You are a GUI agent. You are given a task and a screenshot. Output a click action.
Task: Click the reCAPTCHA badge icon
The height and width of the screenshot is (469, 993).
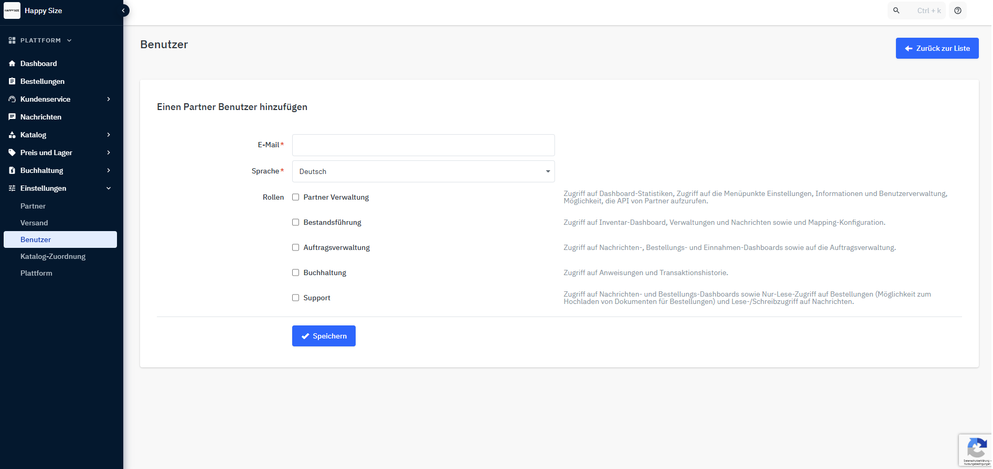tap(976, 449)
